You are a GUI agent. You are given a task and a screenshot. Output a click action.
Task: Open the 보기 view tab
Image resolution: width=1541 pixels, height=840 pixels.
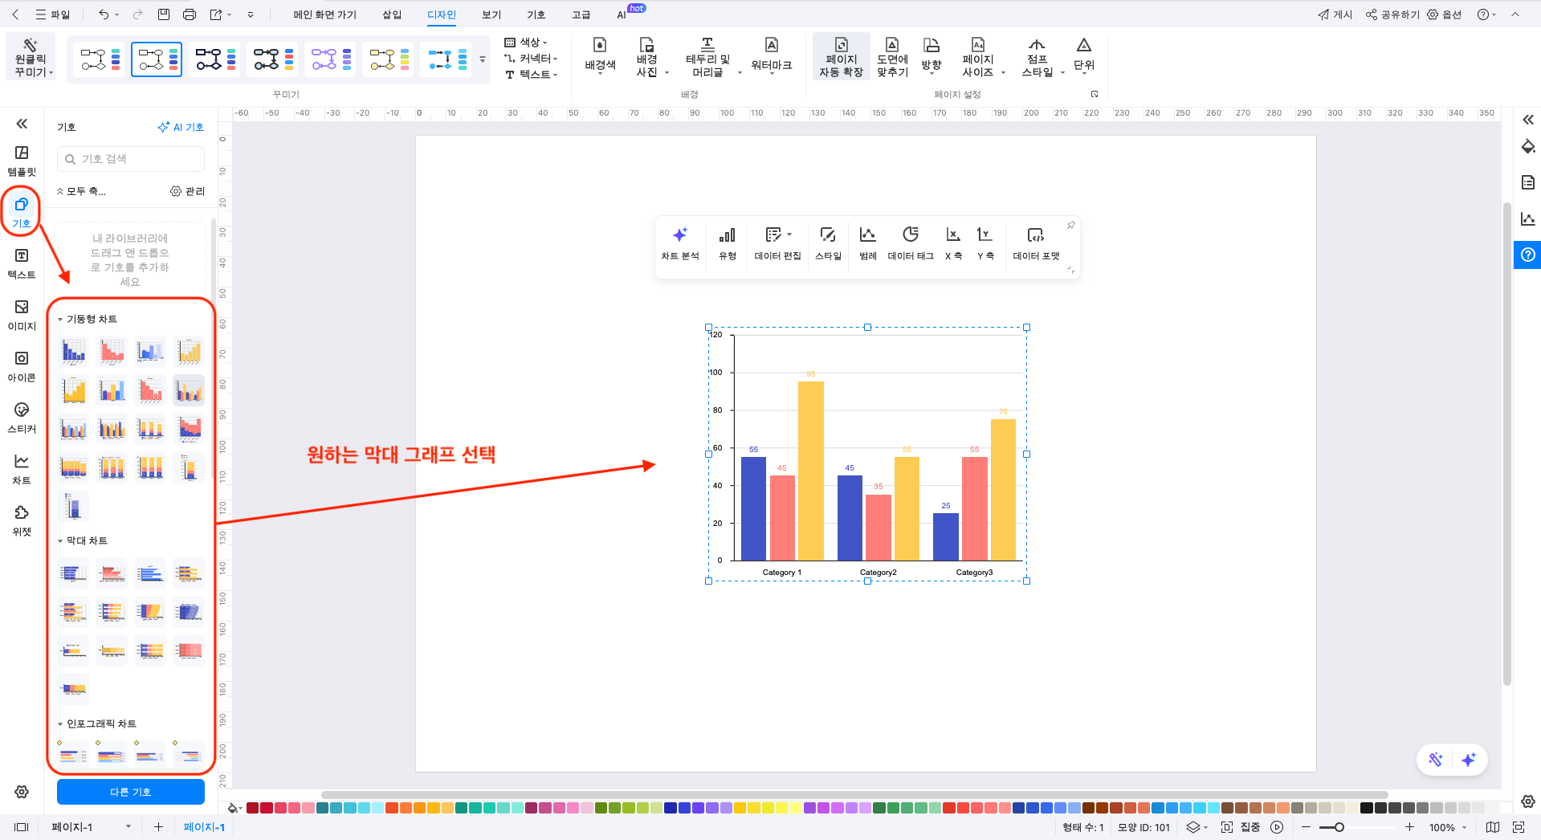pyautogui.click(x=491, y=14)
